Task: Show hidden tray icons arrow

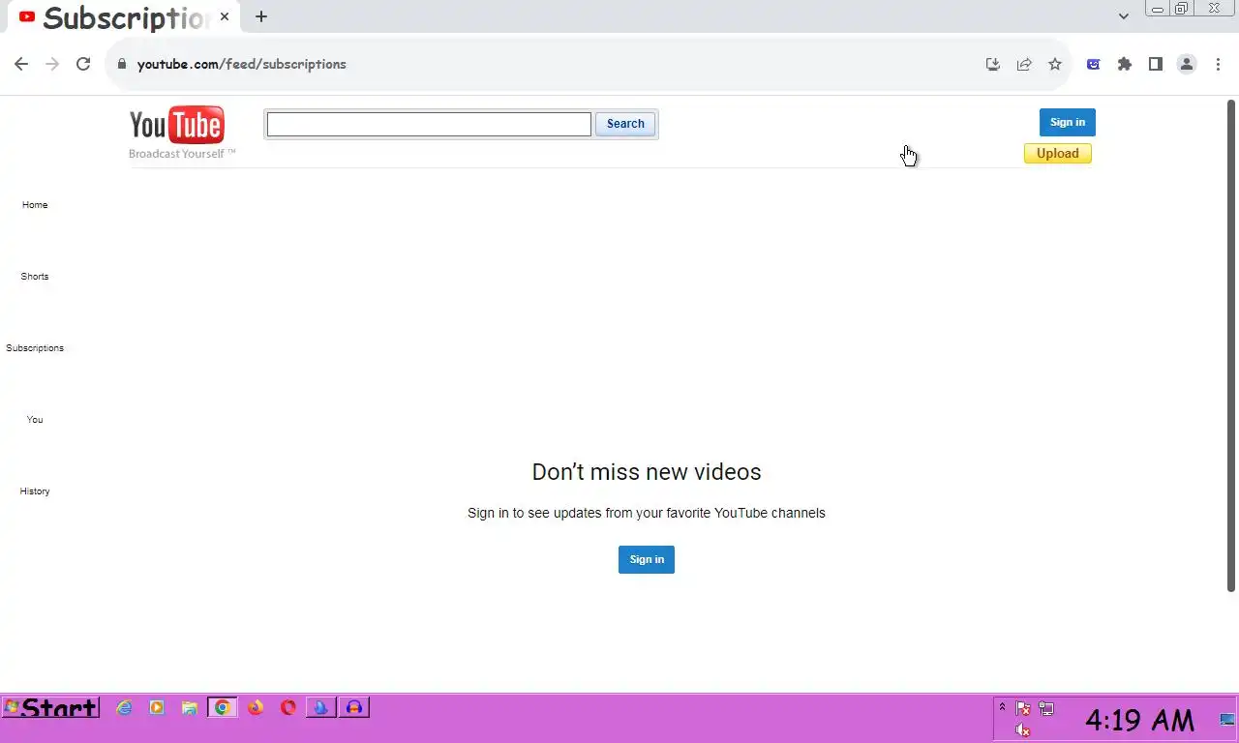Action: (x=1002, y=707)
